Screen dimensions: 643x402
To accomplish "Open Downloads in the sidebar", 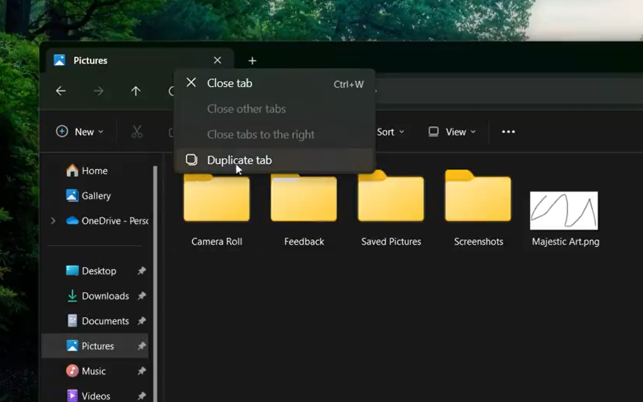I will click(104, 296).
